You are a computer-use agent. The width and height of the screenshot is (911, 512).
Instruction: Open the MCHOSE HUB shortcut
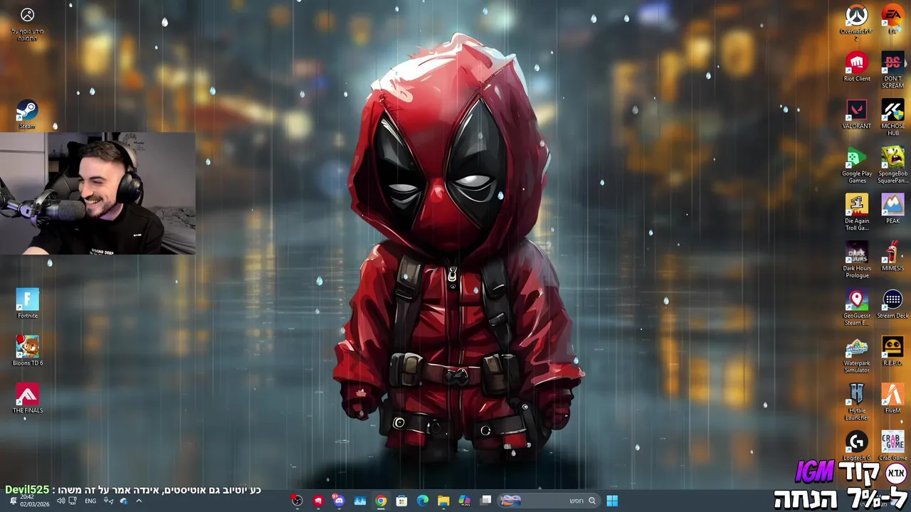tap(892, 117)
